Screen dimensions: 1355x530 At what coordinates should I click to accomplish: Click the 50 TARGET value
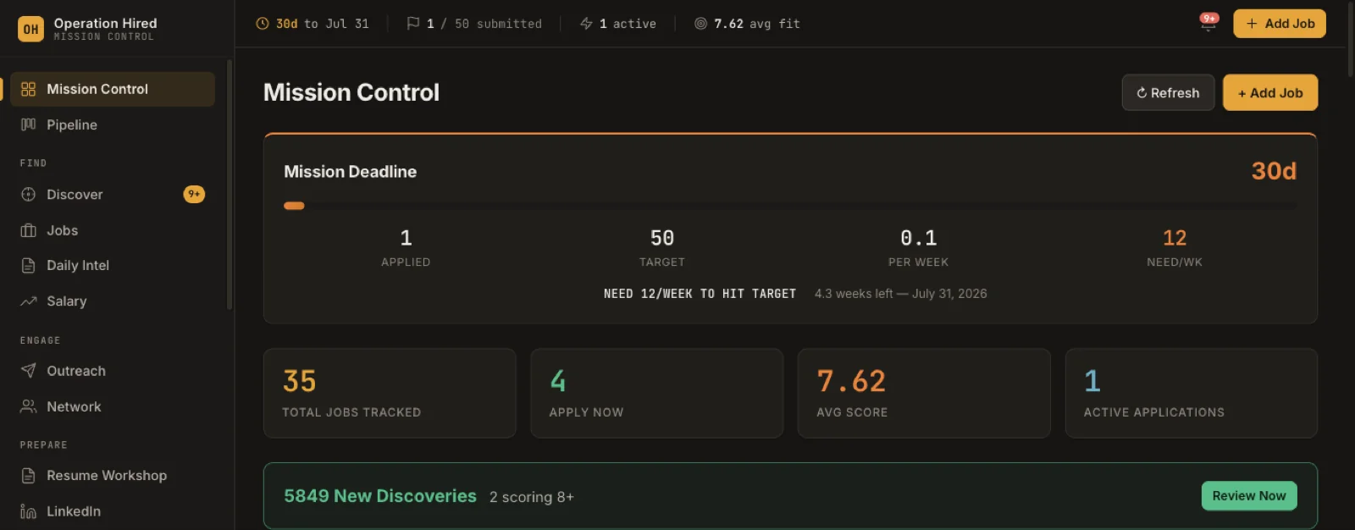(x=662, y=238)
